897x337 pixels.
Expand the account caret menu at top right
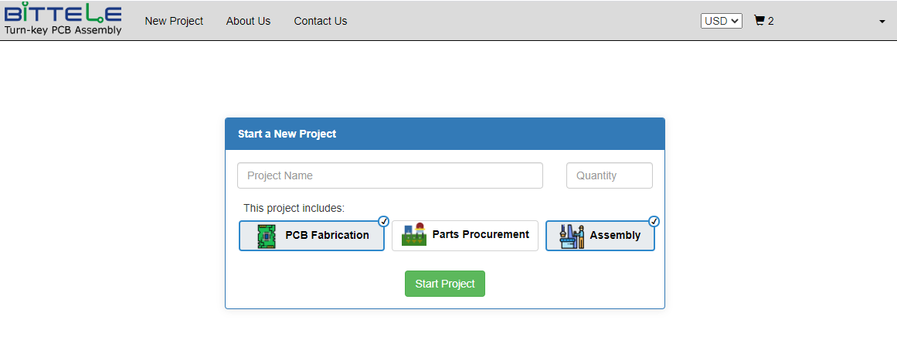tap(882, 22)
